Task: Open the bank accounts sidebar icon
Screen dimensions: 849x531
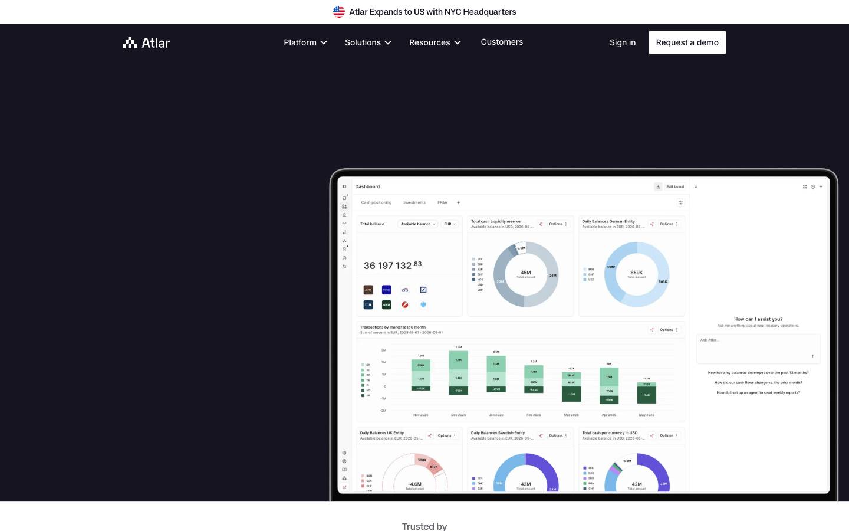Action: click(344, 215)
